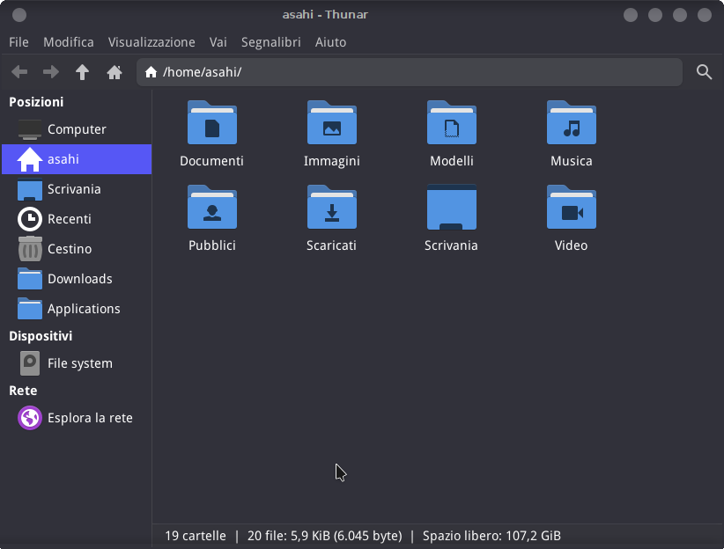Image resolution: width=724 pixels, height=549 pixels.
Task: Click the home toolbar icon
Action: coord(115,72)
